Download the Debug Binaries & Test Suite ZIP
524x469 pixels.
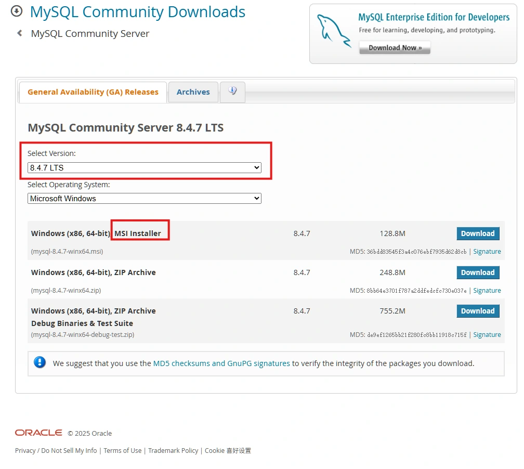point(477,311)
